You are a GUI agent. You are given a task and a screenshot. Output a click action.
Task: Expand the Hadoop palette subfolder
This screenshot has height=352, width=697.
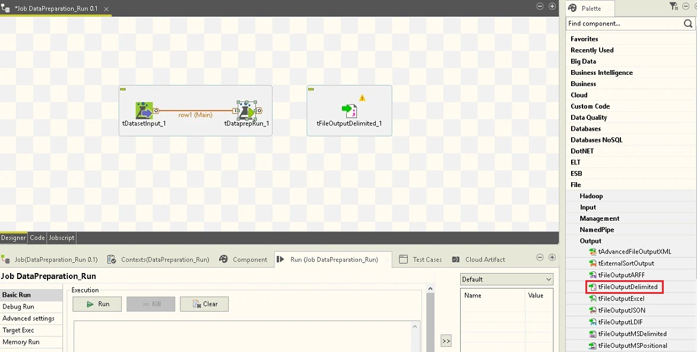coord(591,196)
